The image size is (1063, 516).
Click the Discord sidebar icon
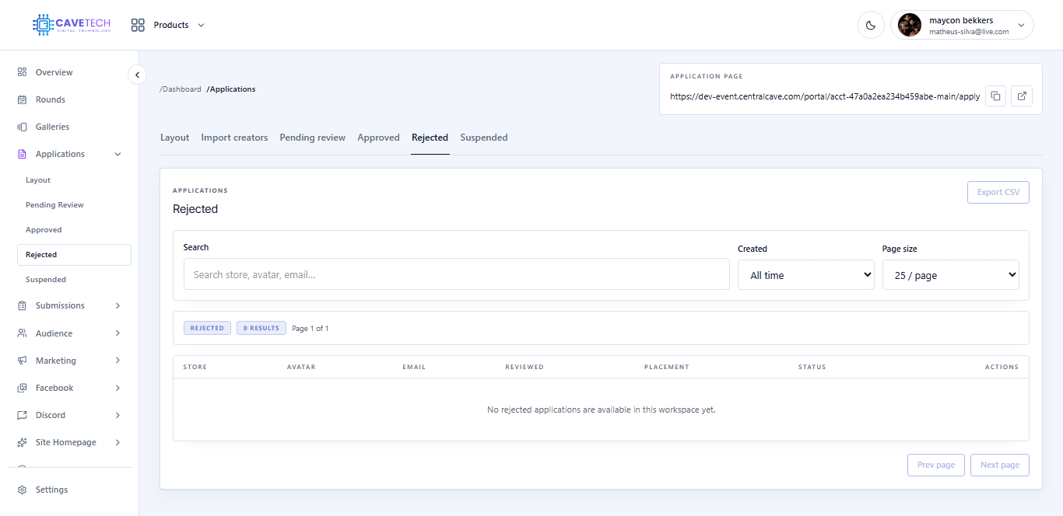pos(22,415)
